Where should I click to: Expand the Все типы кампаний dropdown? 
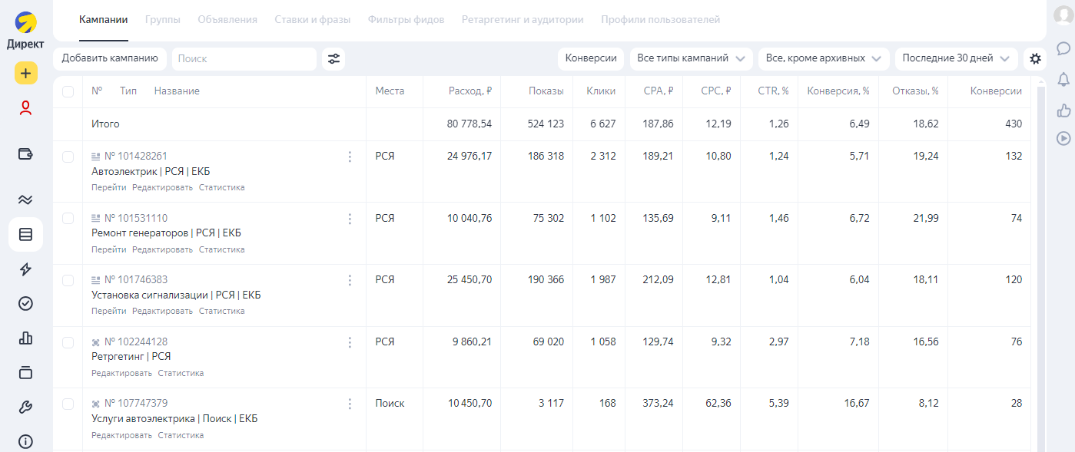(691, 59)
